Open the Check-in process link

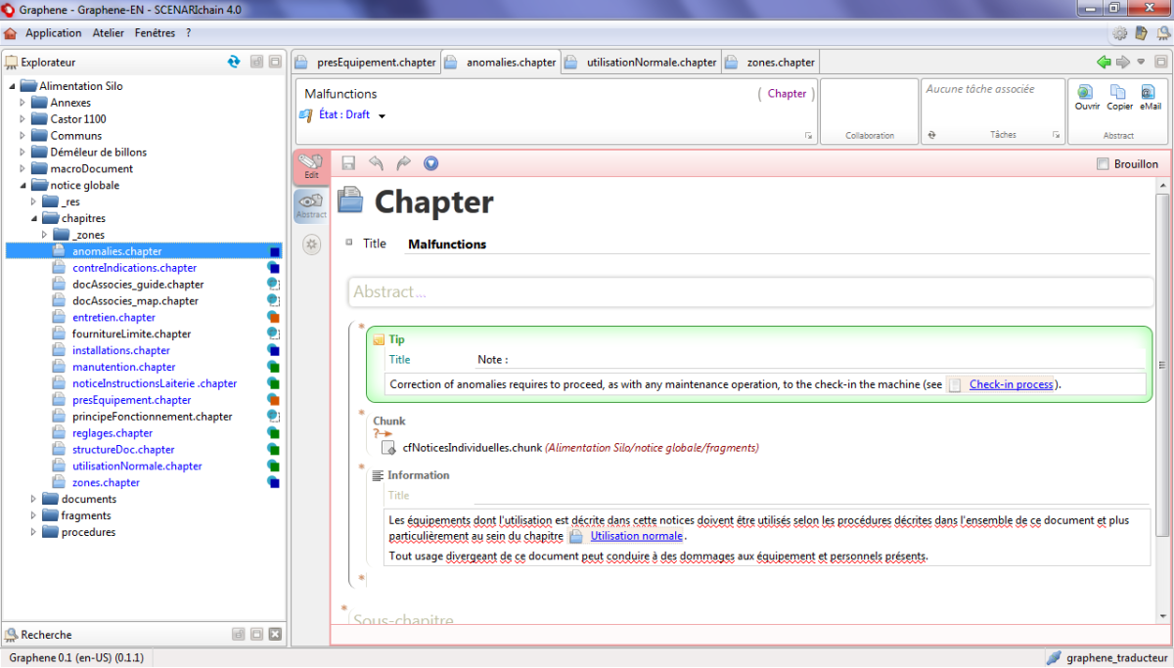(x=1011, y=384)
